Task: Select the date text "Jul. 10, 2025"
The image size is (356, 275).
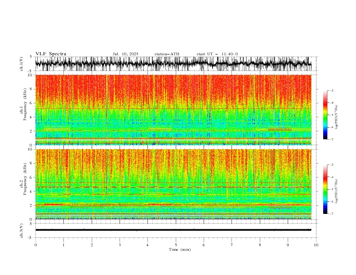Action: (x=125, y=54)
